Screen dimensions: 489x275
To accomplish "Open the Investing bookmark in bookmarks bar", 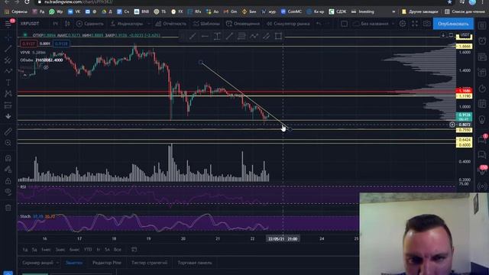I will [x=363, y=11].
